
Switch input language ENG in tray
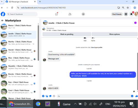[x=108, y=104]
